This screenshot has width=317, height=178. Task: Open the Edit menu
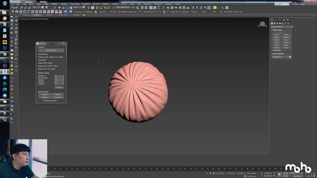(x=18, y=4)
